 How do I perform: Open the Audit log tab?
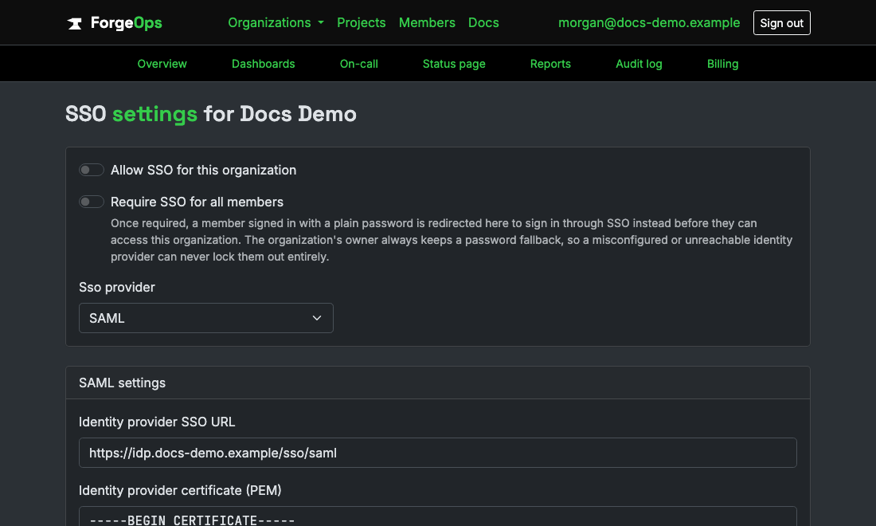coord(639,64)
